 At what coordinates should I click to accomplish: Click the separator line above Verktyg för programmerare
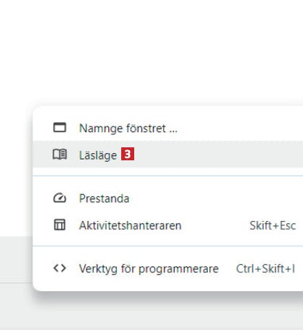click(x=168, y=246)
